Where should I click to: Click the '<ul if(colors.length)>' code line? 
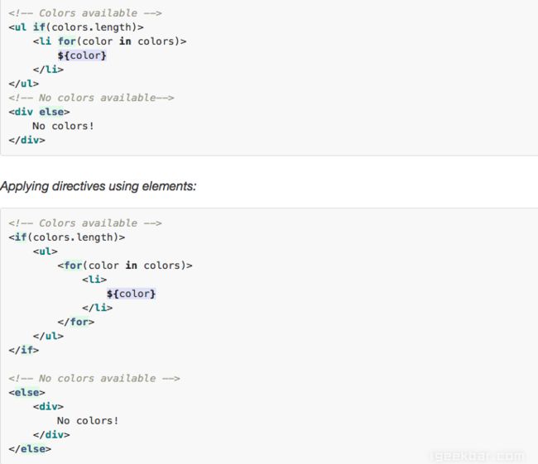76,27
